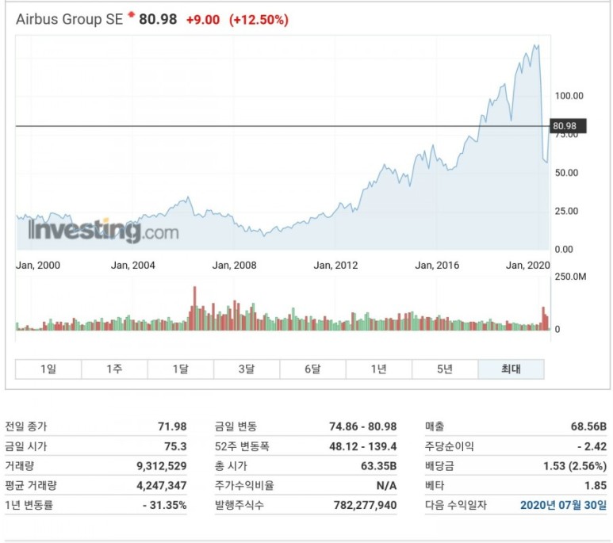The width and height of the screenshot is (613, 543).
Task: Click the 전일 종가 value 71.98
Action: pyautogui.click(x=172, y=426)
